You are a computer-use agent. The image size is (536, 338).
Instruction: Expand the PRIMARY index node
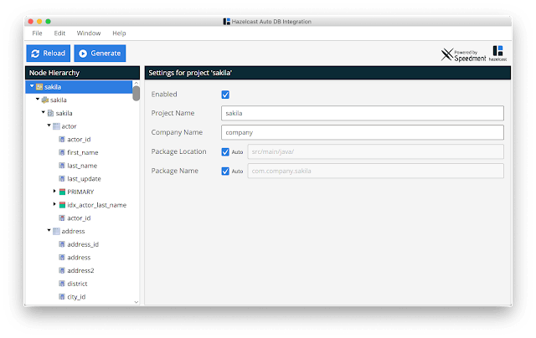(x=54, y=192)
